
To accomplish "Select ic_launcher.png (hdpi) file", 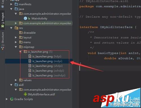I will tap(47, 56).
